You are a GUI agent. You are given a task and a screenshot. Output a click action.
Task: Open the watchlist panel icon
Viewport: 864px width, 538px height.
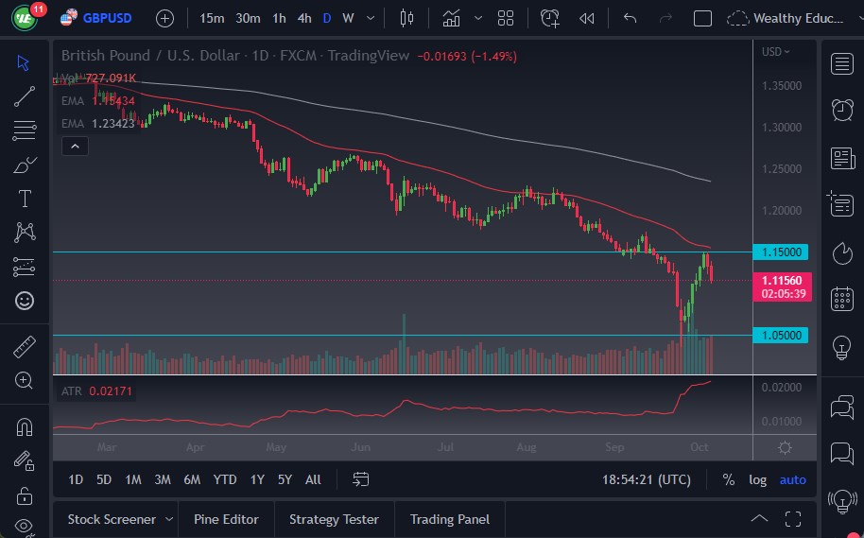point(841,63)
